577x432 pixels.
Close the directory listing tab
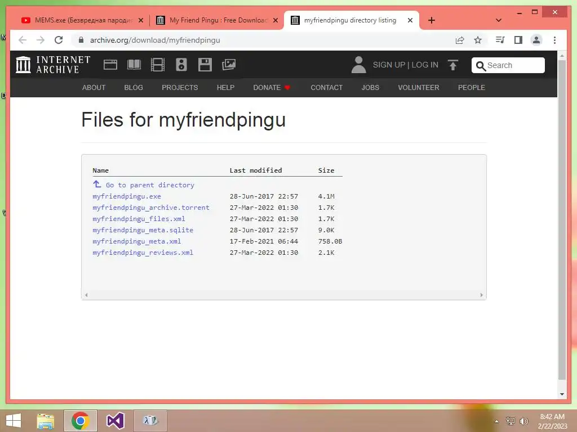coord(410,20)
